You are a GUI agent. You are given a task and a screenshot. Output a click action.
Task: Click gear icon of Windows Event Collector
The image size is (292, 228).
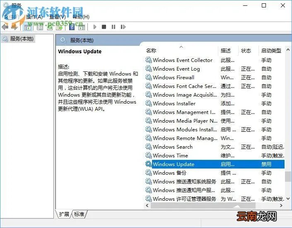point(149,60)
